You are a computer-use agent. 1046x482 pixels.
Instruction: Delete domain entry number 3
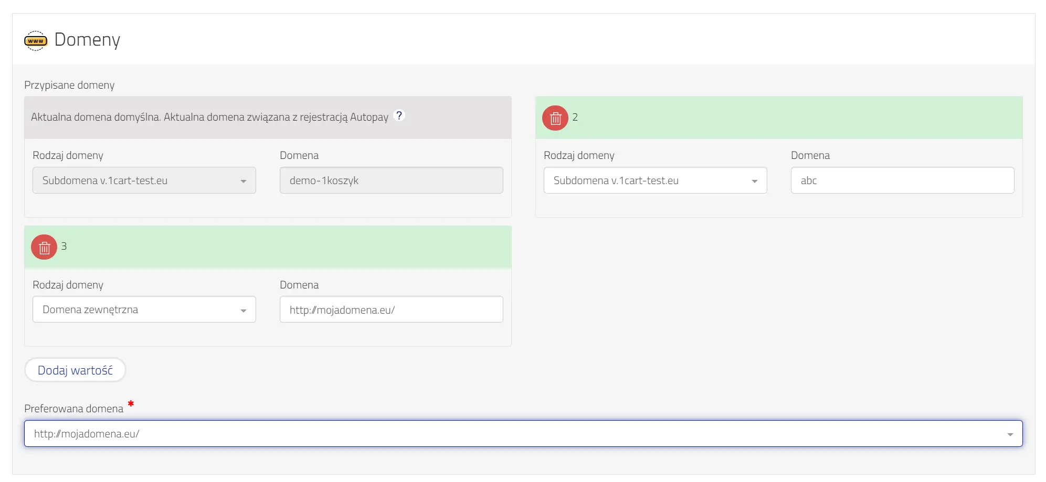pos(44,247)
